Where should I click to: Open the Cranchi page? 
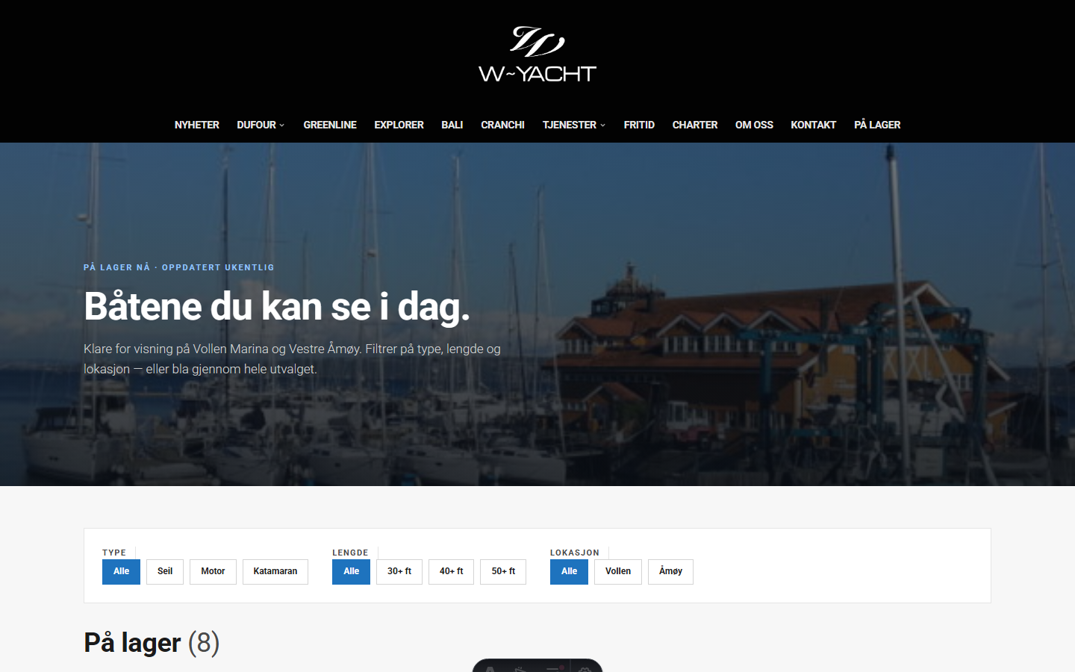click(502, 125)
